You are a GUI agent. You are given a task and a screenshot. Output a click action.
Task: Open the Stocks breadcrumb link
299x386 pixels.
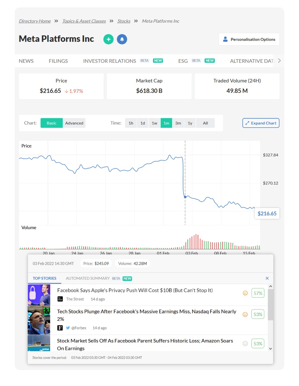tap(124, 21)
